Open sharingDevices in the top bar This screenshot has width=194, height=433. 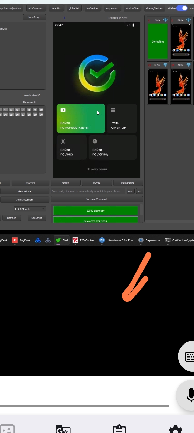154,8
